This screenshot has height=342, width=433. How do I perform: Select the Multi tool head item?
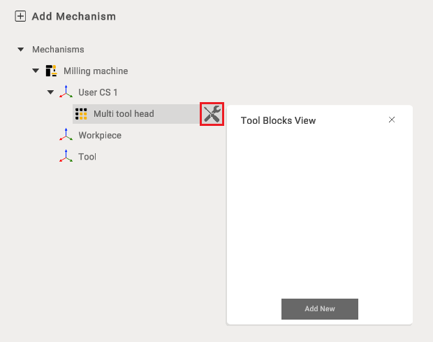[136, 114]
